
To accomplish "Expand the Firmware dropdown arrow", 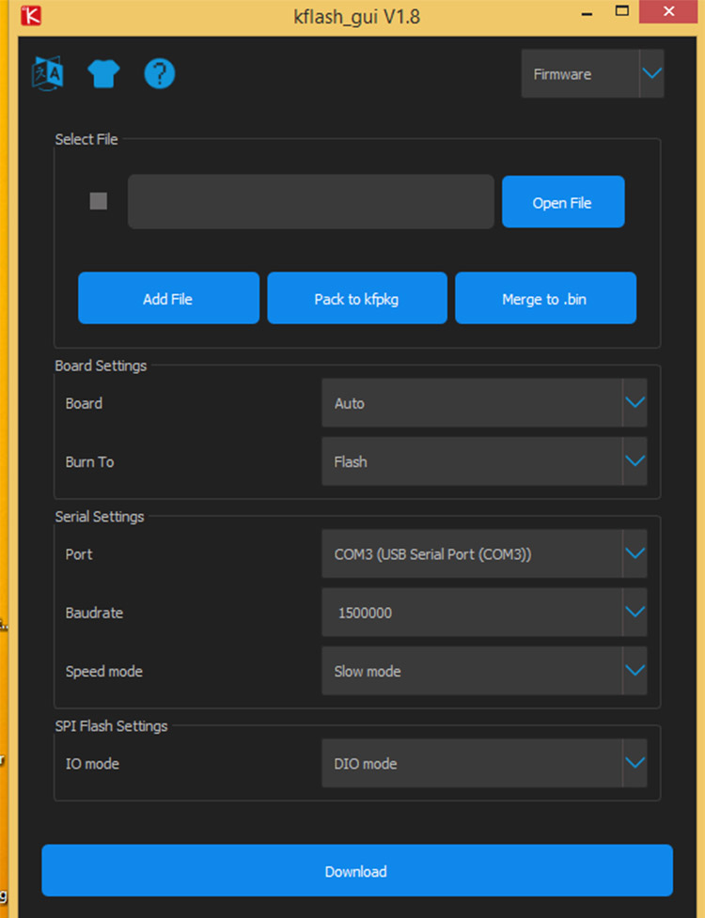I will (651, 74).
